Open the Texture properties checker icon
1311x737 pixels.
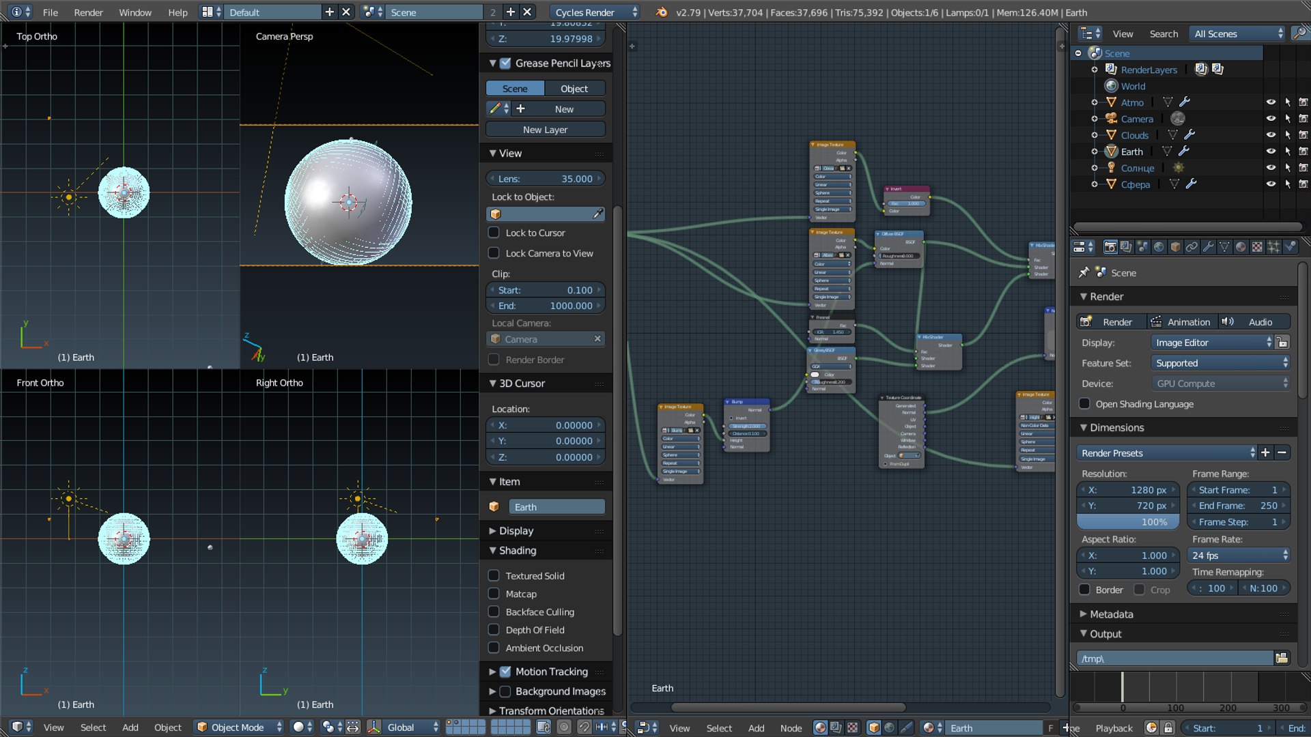[x=1257, y=247]
